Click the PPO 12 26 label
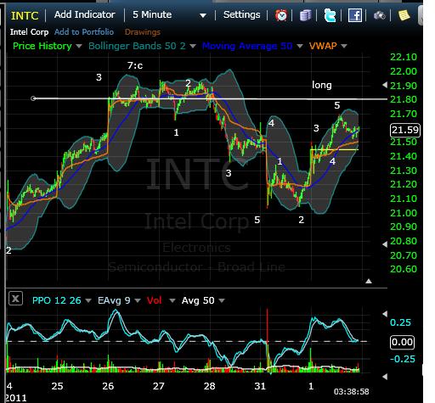The height and width of the screenshot is (403, 435). (57, 300)
